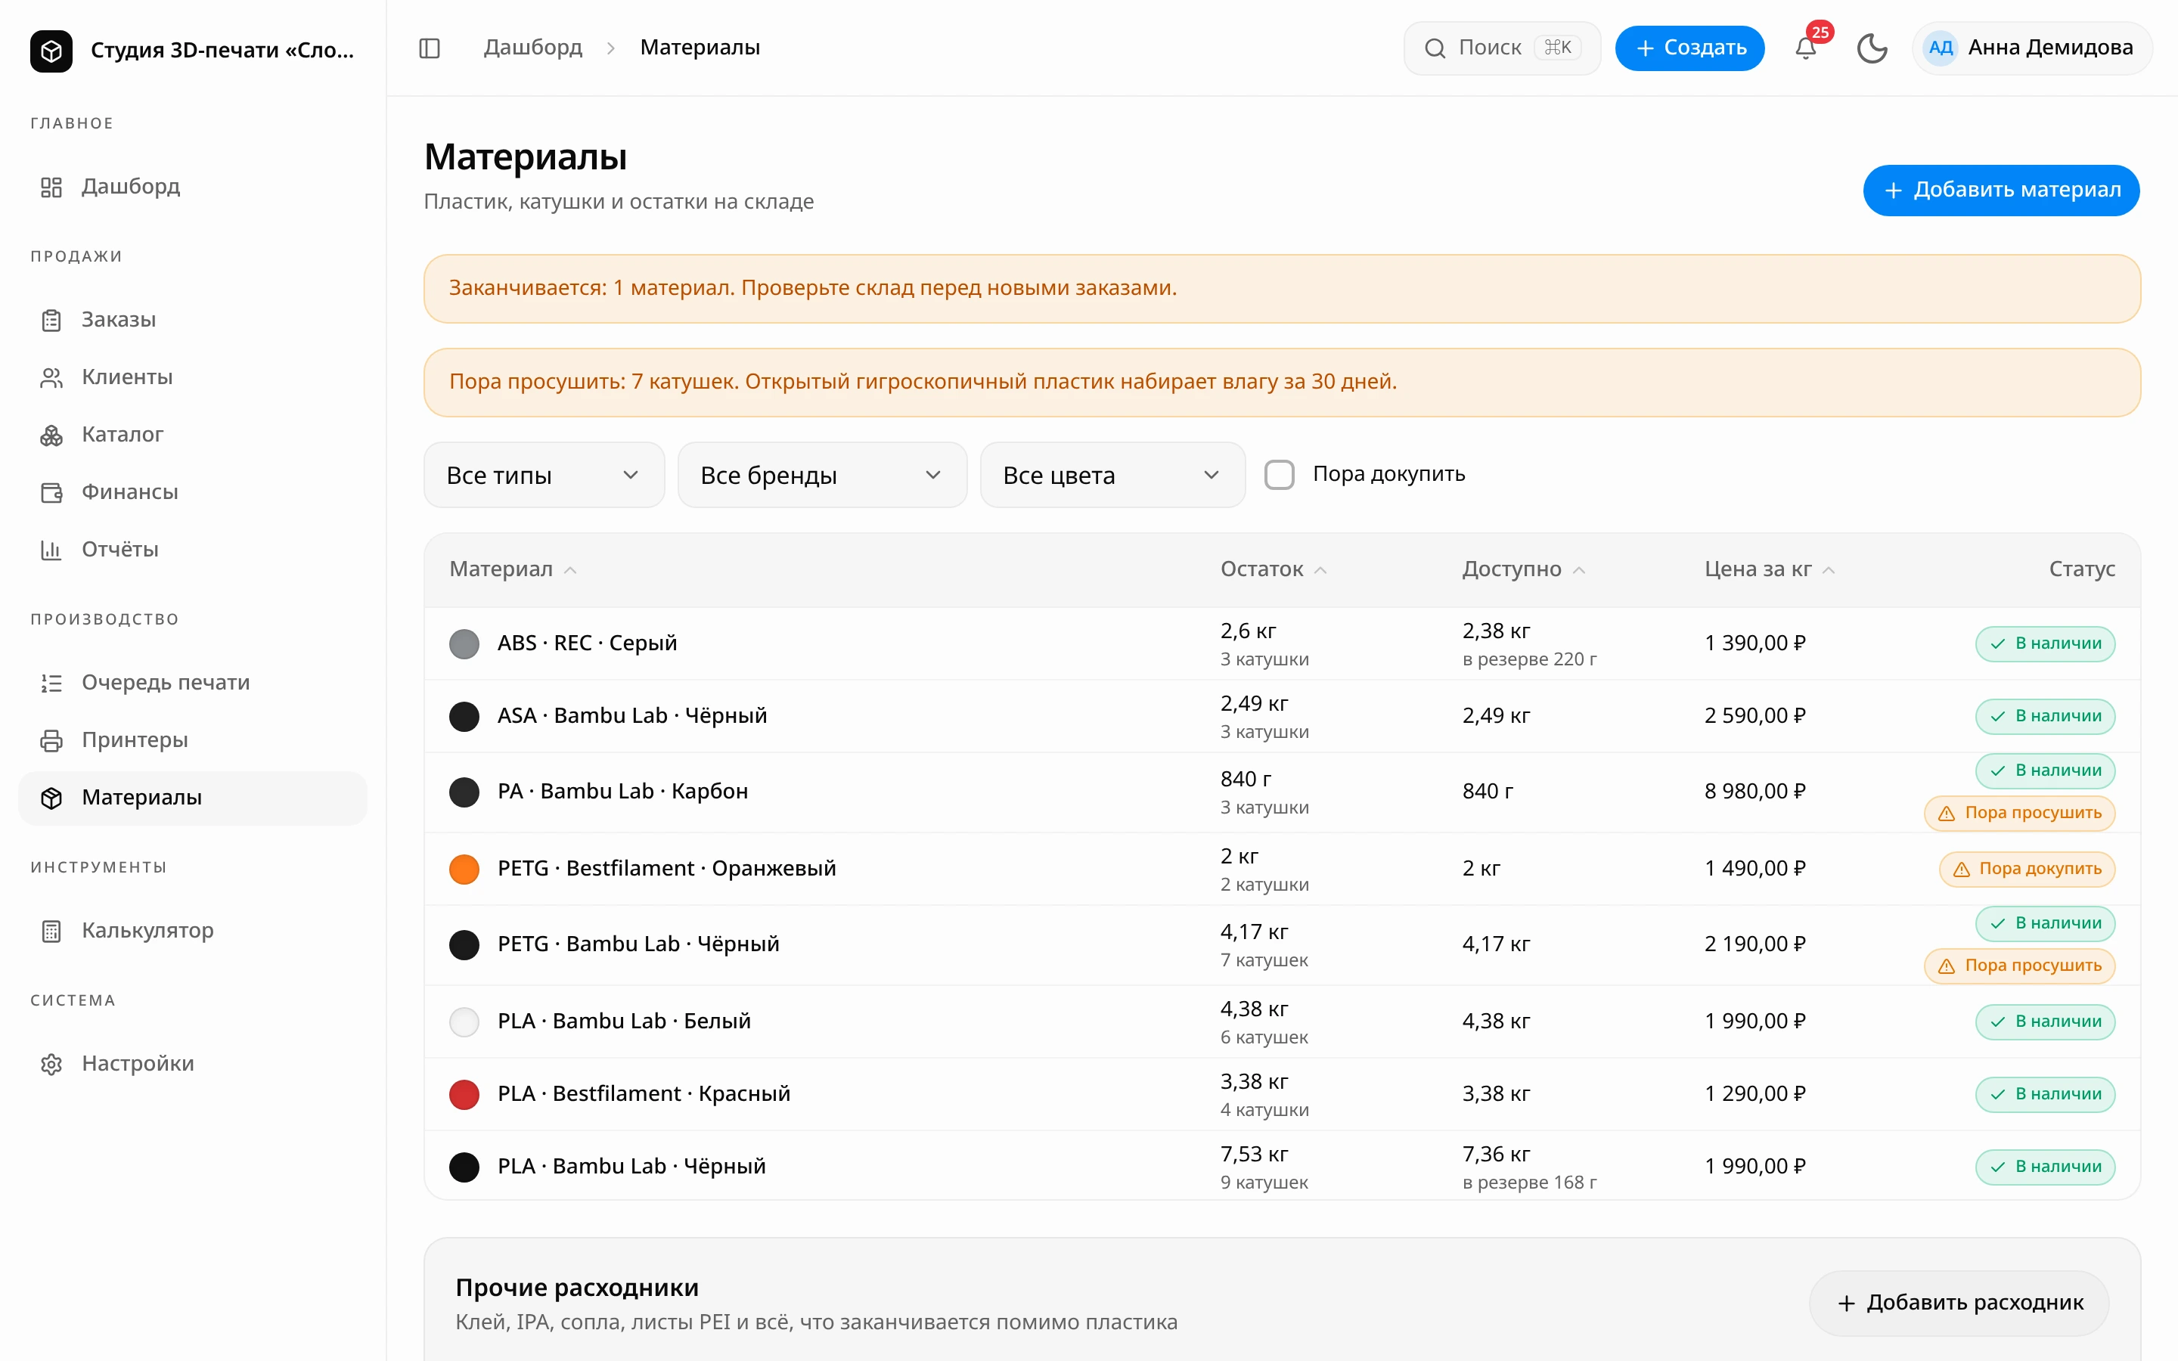Switch to dark mode moon icon
Image resolution: width=2178 pixels, height=1361 pixels.
pyautogui.click(x=1872, y=48)
